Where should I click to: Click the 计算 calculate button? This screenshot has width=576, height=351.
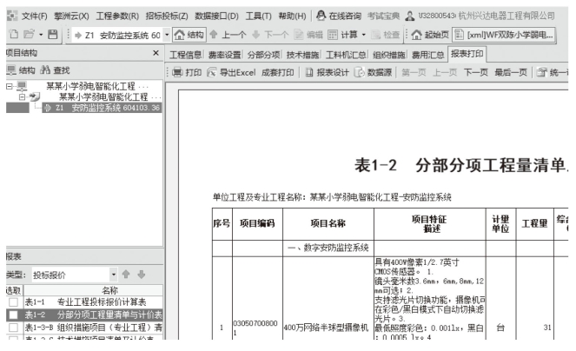342,35
